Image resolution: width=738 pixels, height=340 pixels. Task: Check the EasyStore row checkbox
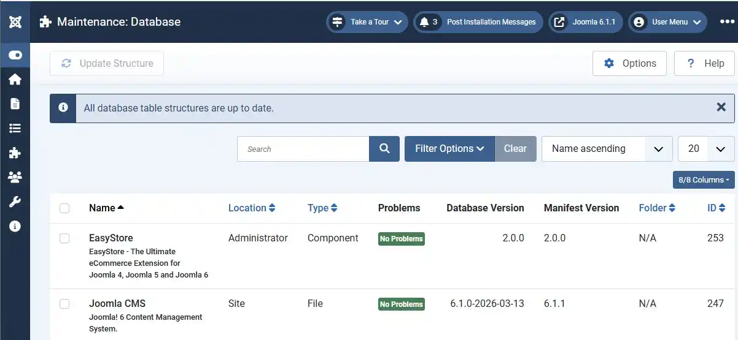point(64,238)
